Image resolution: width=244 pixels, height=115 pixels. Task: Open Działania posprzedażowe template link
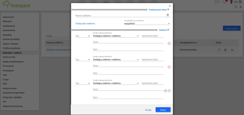[59, 50]
